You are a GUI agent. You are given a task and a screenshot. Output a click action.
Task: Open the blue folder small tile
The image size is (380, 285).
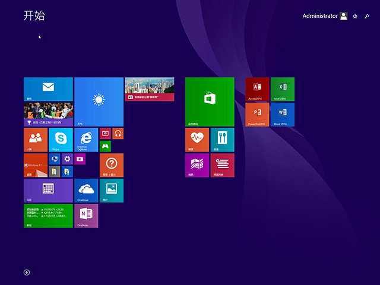click(67, 172)
